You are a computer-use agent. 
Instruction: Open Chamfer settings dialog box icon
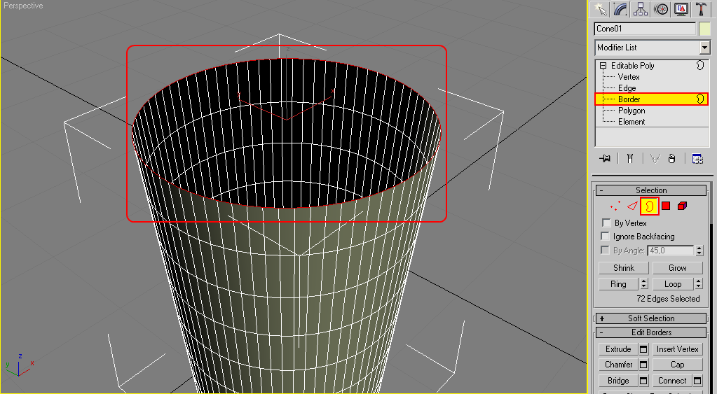[643, 365]
